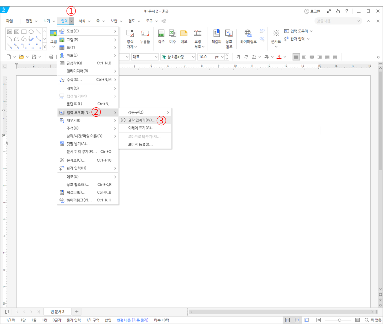Image resolution: width=383 pixels, height=324 pixels.
Task: Click the 로그인 login button
Action: 312,11
